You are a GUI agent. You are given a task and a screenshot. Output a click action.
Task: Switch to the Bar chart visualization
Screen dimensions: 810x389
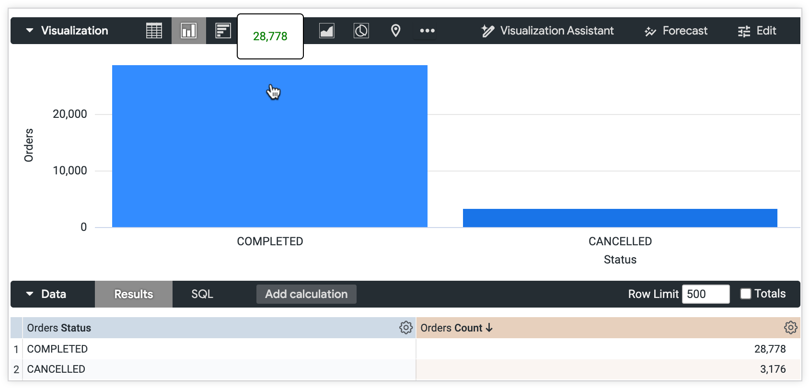click(222, 31)
